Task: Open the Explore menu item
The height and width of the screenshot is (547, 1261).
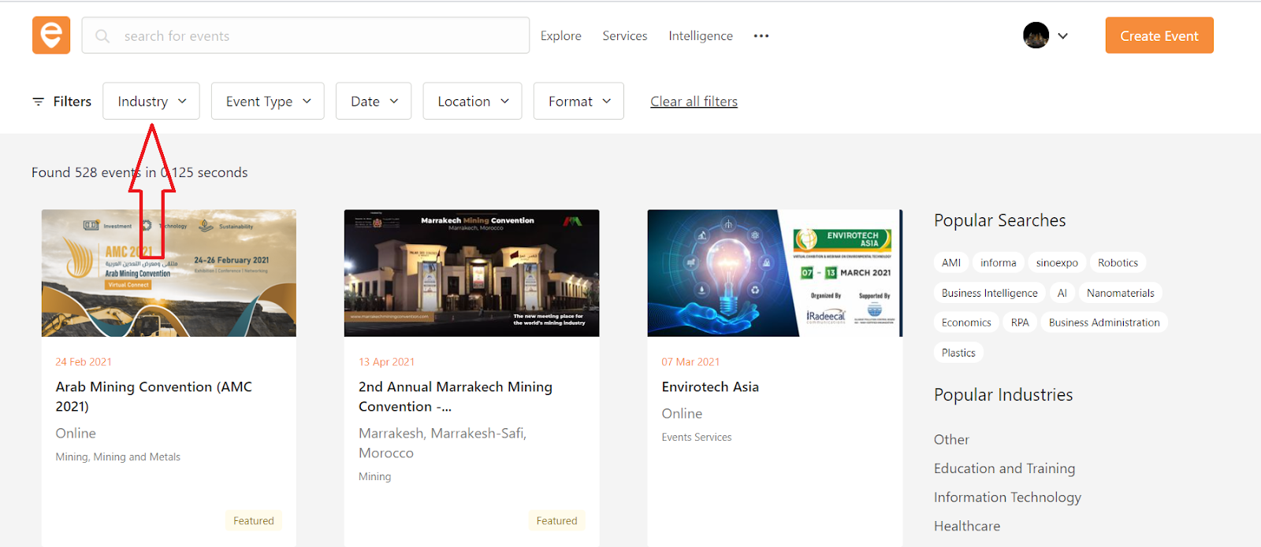Action: coord(561,36)
